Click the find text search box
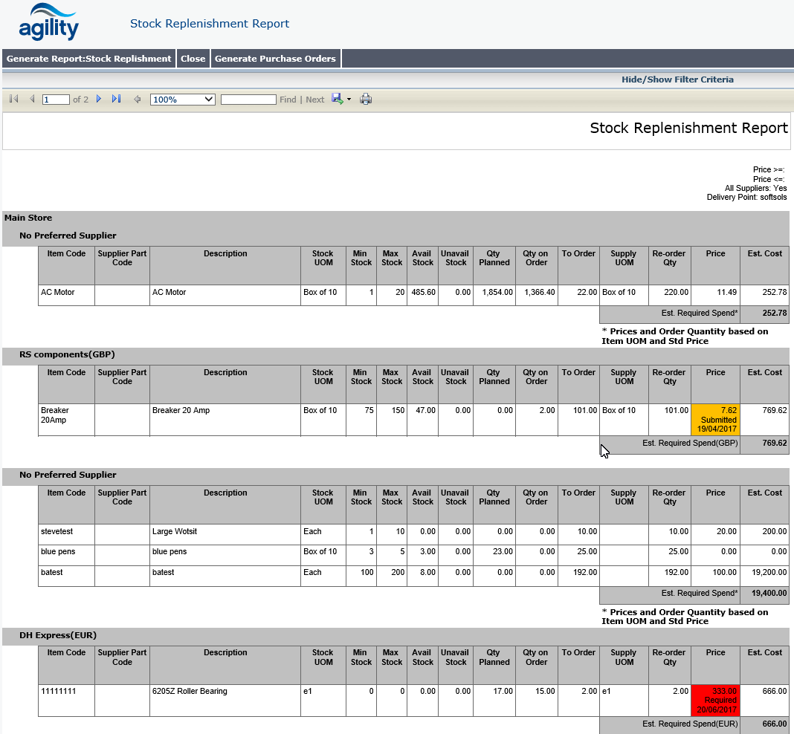Viewport: 794px width, 734px height. 248,99
